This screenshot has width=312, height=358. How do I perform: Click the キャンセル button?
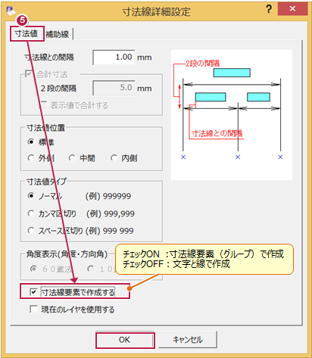pyautogui.click(x=188, y=340)
